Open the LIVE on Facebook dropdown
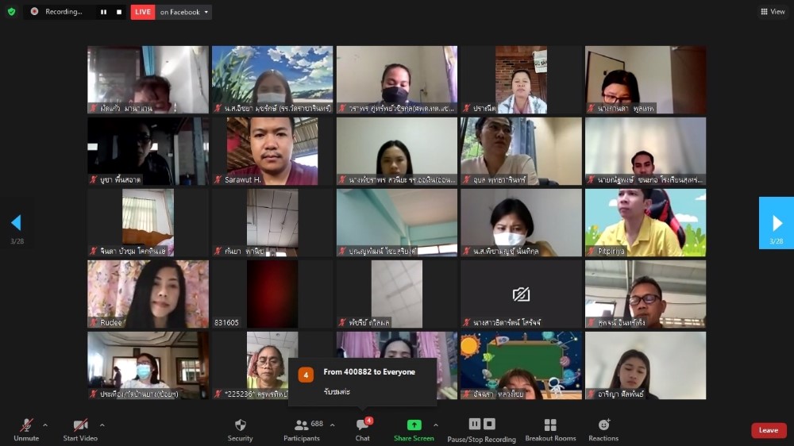The image size is (794, 446). coord(184,12)
